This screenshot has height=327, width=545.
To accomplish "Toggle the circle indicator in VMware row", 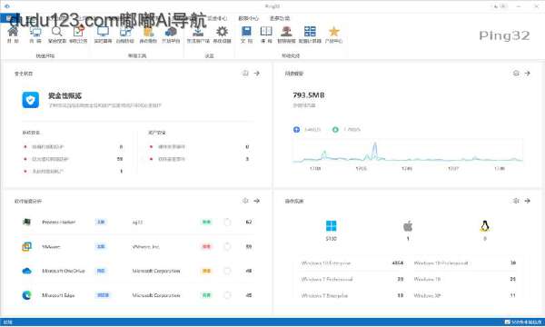I will pyautogui.click(x=227, y=246).
